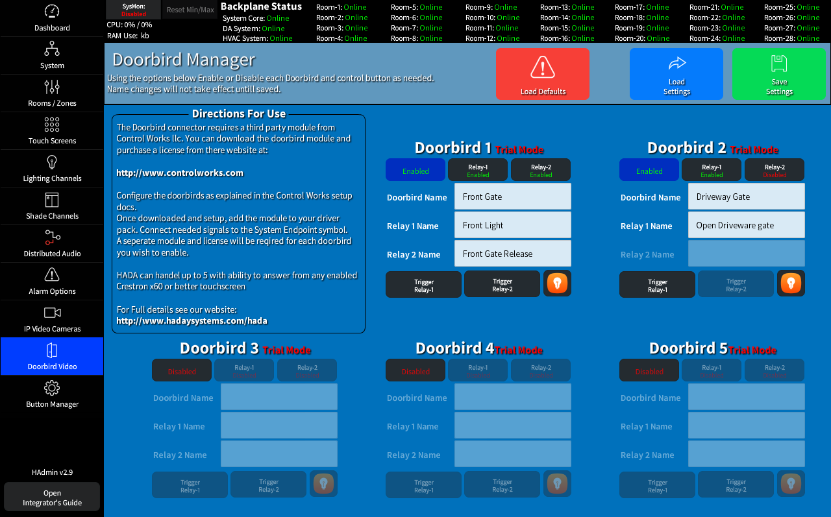Open Touch Screens grid icon
Viewport: 831px width, 517px height.
click(x=52, y=124)
